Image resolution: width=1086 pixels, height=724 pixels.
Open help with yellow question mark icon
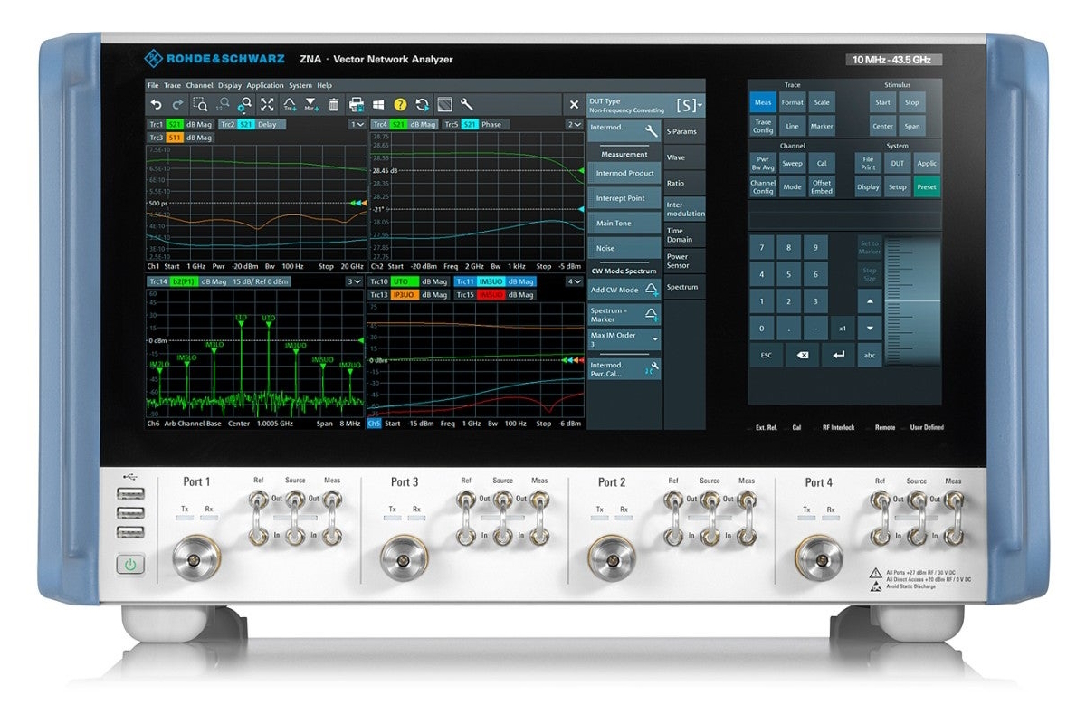click(400, 104)
